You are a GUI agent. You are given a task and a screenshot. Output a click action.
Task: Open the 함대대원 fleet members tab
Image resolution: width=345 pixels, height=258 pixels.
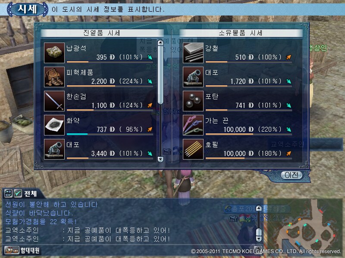[22, 250]
